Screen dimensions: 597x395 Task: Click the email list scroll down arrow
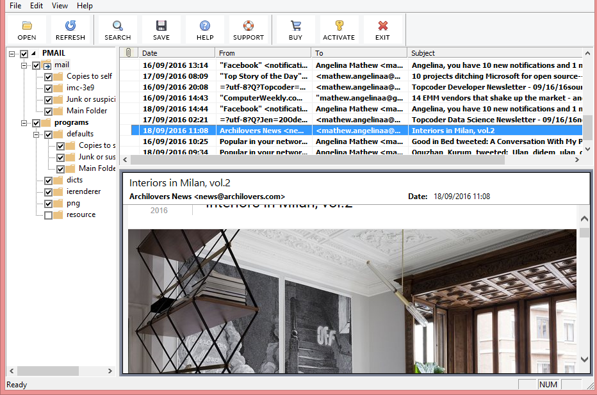point(587,149)
